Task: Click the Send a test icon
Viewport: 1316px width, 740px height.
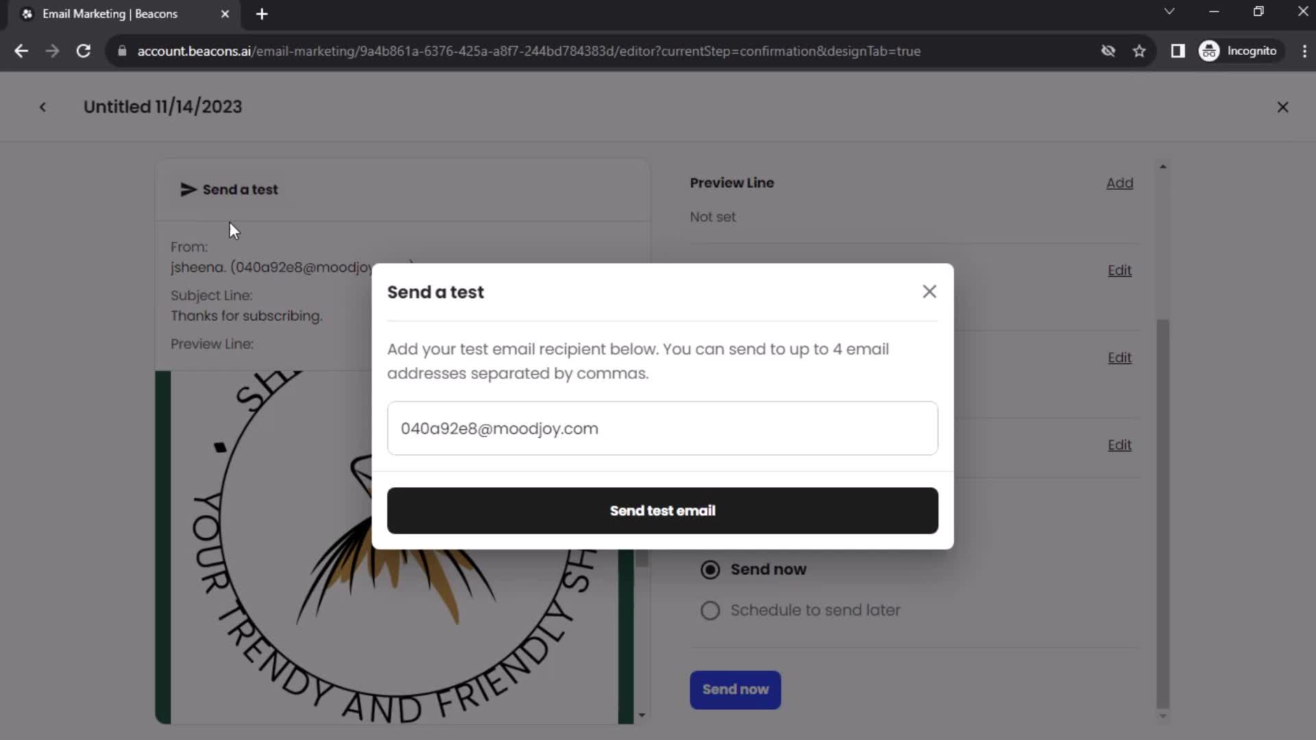Action: (187, 190)
